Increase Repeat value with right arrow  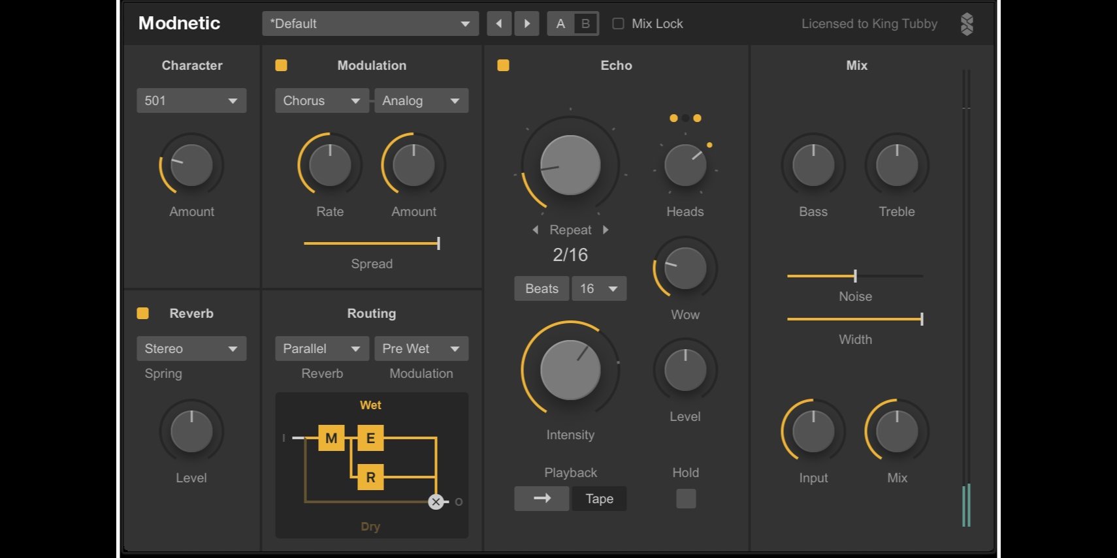coord(606,230)
